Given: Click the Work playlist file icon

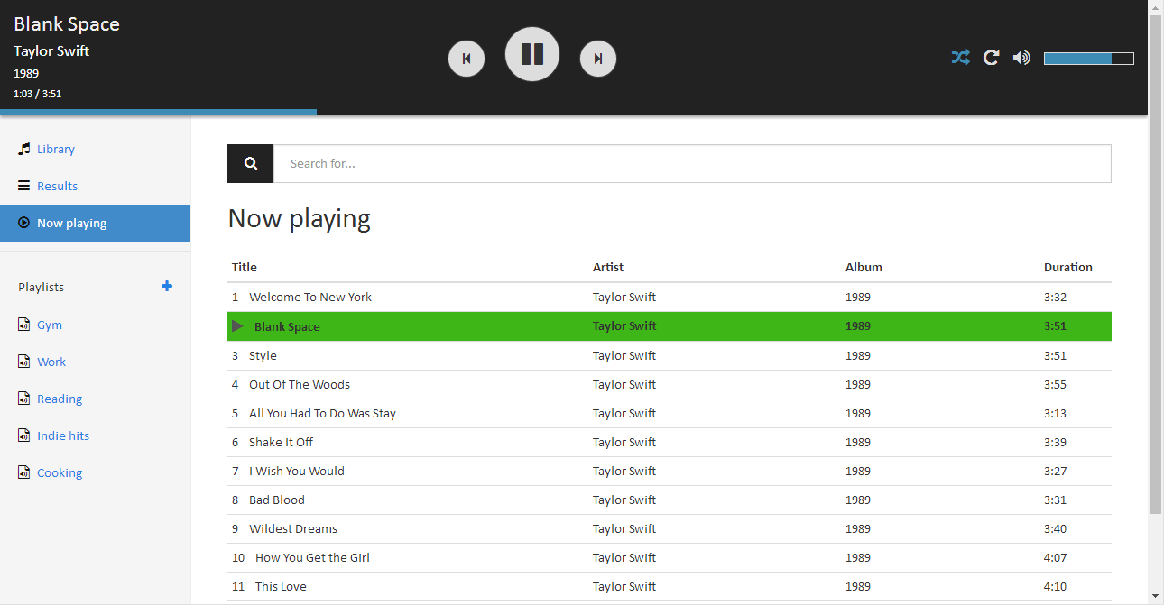Looking at the screenshot, I should click(x=24, y=362).
